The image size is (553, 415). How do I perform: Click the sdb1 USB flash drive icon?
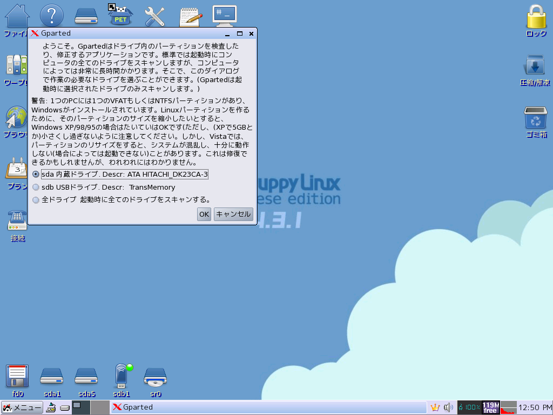pos(122,376)
